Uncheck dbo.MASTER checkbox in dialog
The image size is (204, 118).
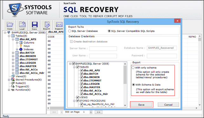click(x=82, y=87)
